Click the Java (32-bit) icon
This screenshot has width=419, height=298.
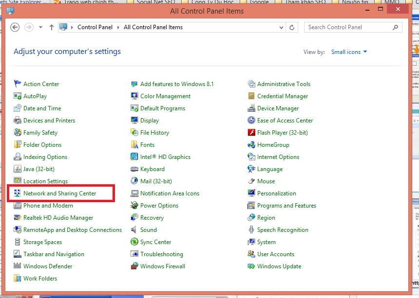pyautogui.click(x=18, y=169)
